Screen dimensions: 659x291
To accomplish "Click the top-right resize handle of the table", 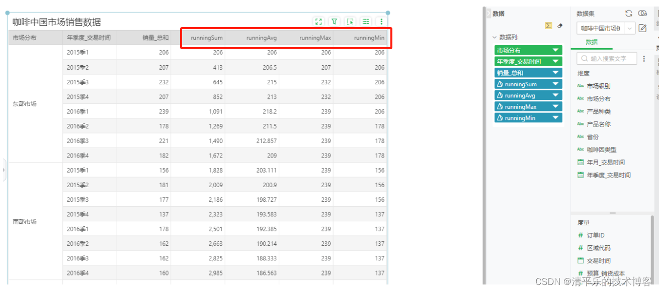I will [x=388, y=13].
